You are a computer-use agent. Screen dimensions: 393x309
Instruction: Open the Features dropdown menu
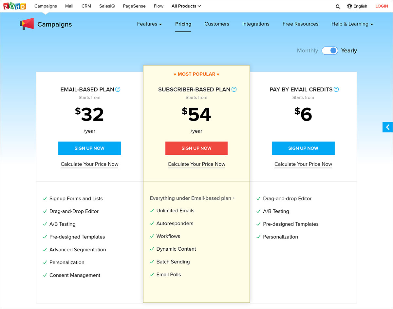tap(149, 24)
